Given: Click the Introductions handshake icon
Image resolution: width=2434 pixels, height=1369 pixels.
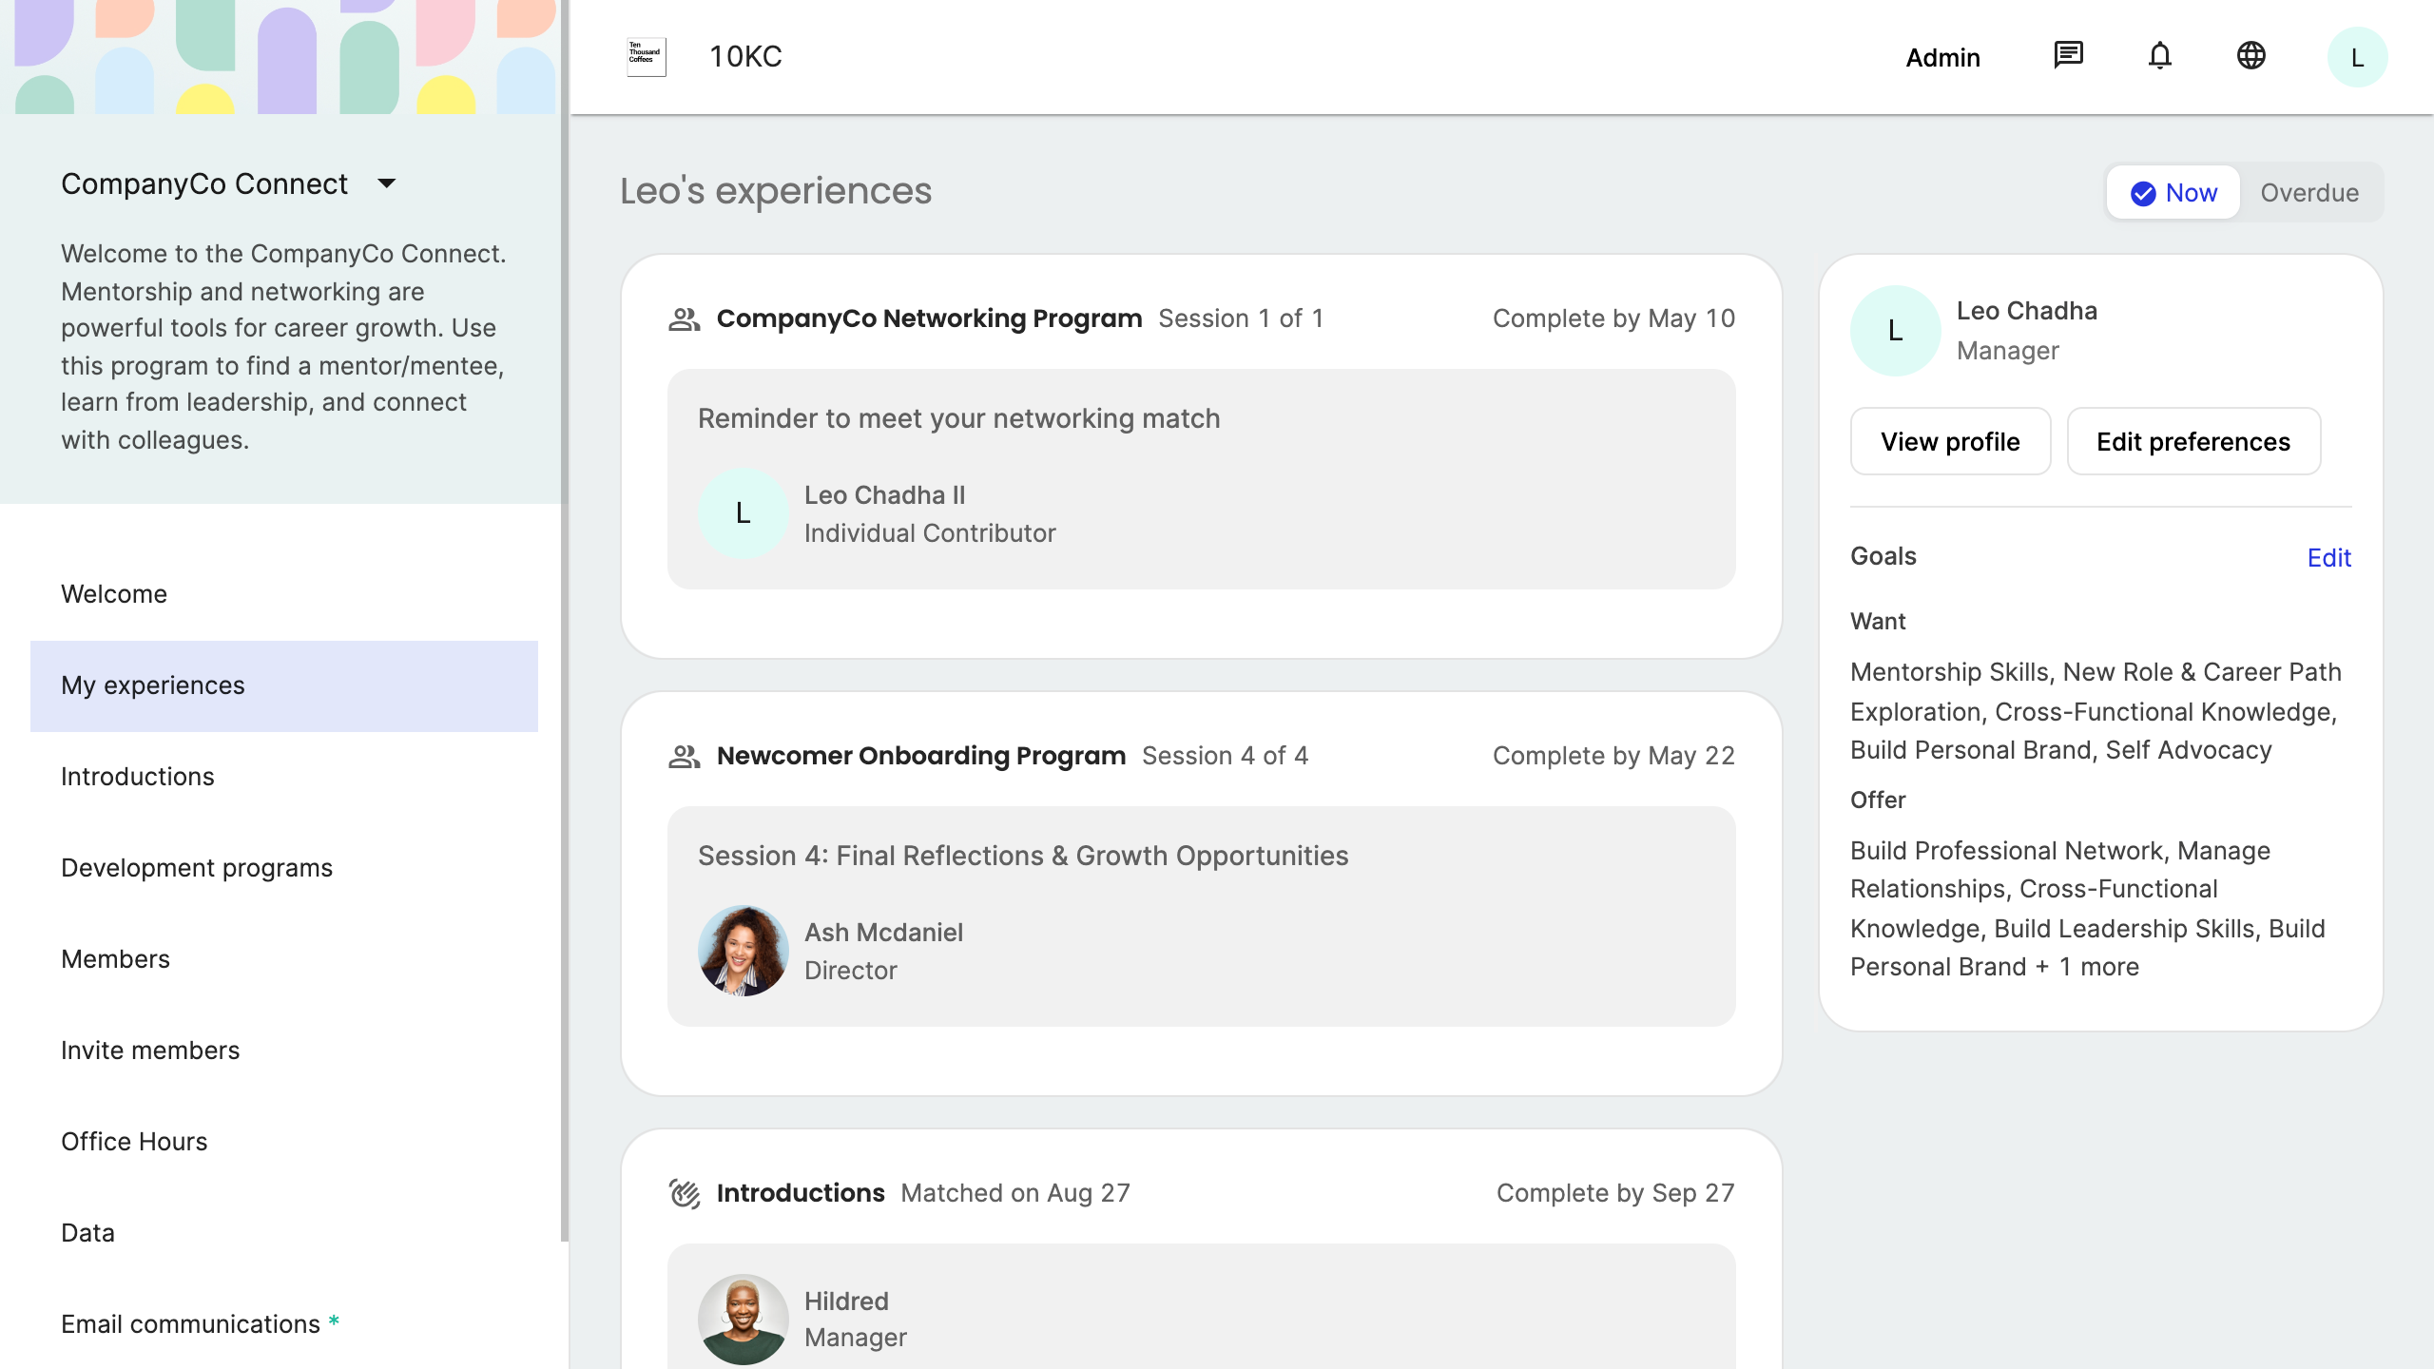Looking at the screenshot, I should 685,1193.
